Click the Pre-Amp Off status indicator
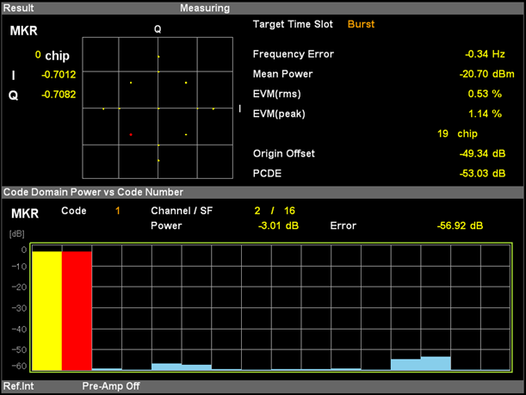This screenshot has height=395, width=526. pos(111,387)
